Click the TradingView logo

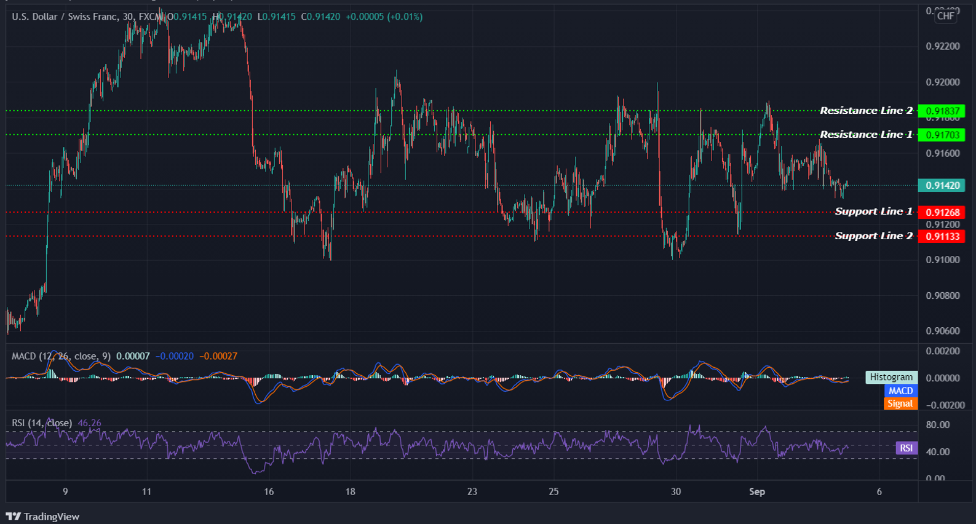tap(43, 517)
